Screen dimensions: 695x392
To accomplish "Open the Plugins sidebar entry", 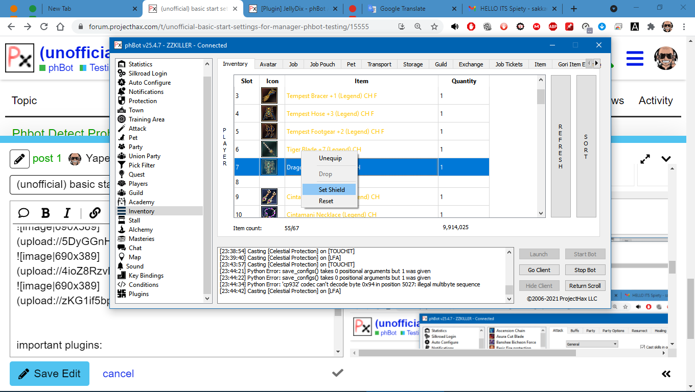I will pyautogui.click(x=138, y=294).
